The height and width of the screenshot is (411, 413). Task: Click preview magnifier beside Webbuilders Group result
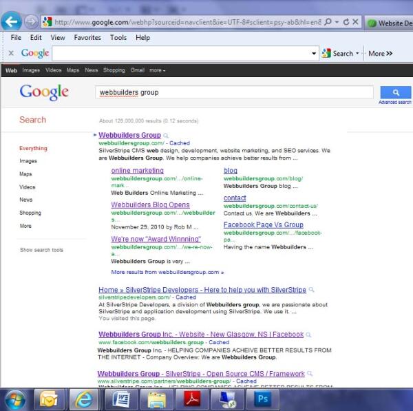pyautogui.click(x=166, y=136)
